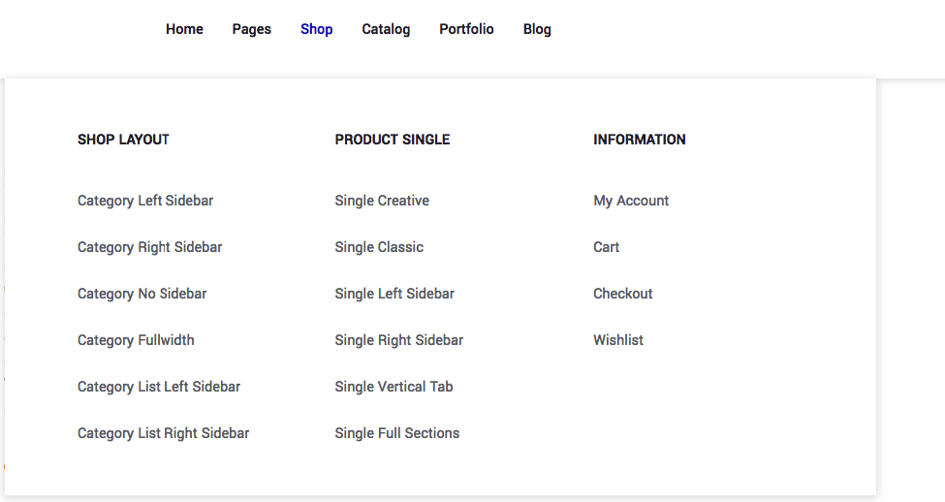945x502 pixels.
Task: Open Single Full Sections link
Action: (397, 433)
